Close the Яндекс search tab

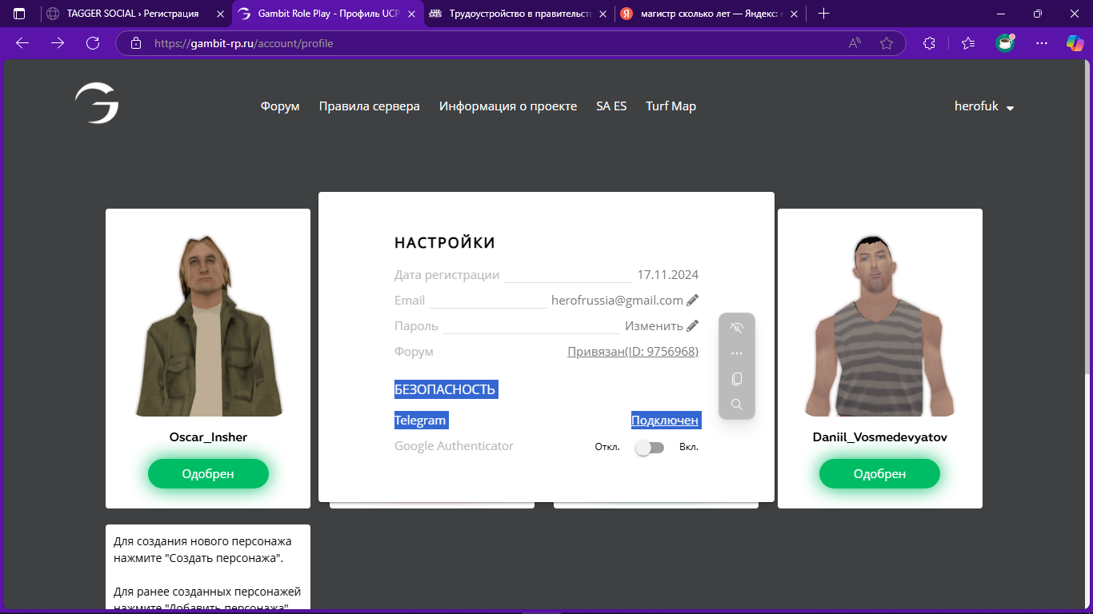pyautogui.click(x=795, y=14)
